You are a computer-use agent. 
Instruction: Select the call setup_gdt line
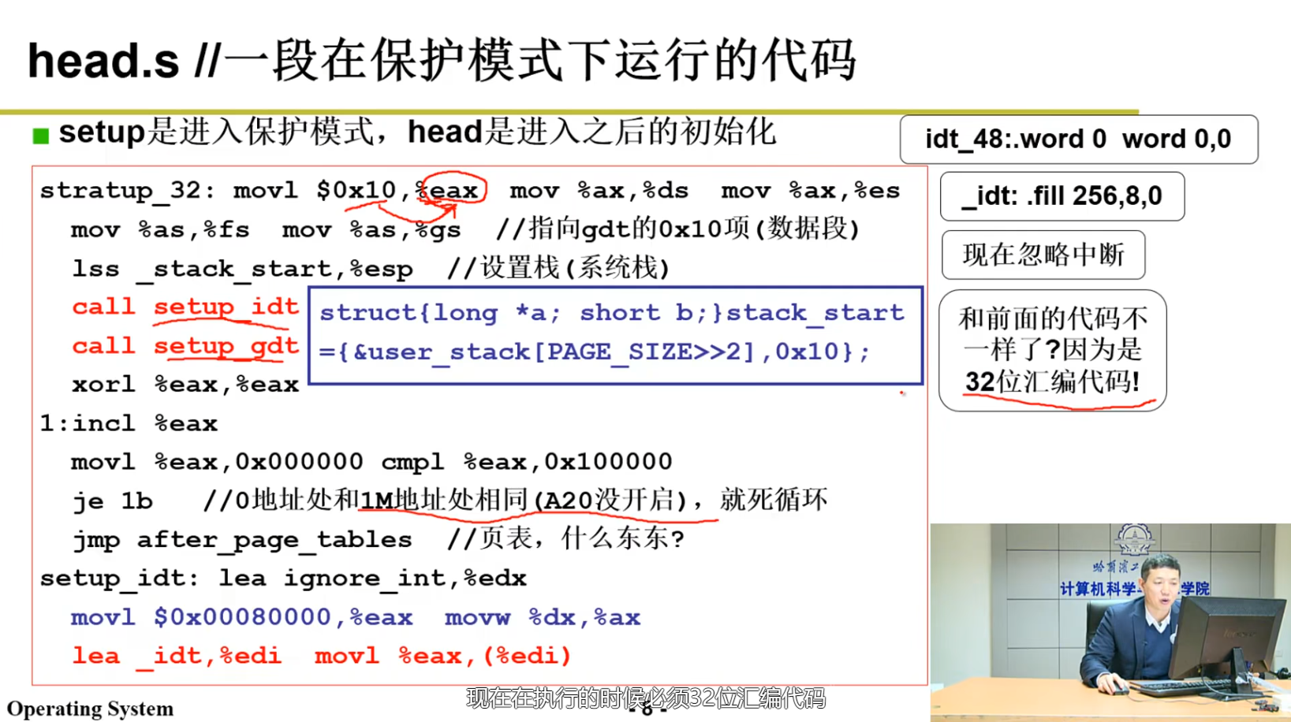(183, 345)
